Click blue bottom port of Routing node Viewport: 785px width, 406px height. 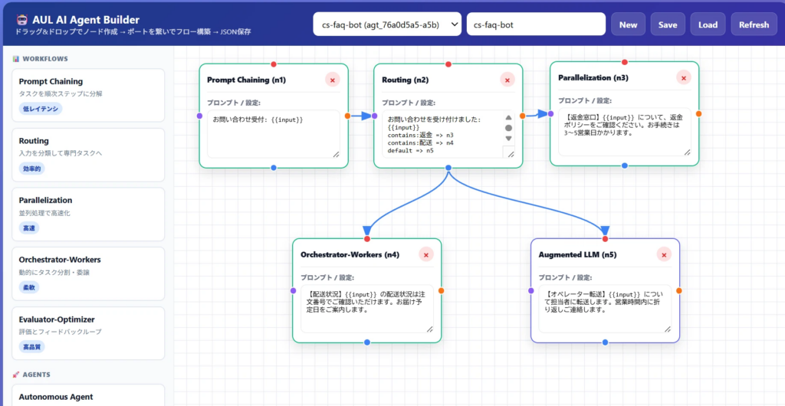point(448,167)
